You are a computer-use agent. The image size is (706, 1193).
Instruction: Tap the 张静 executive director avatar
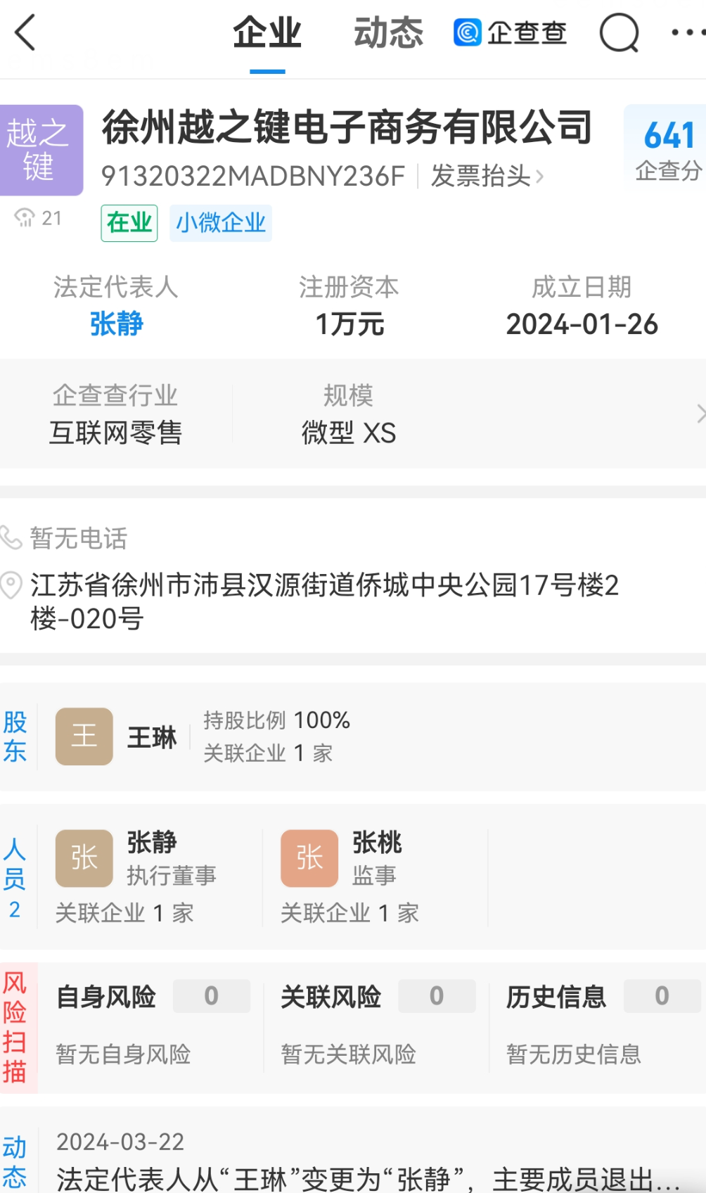click(84, 857)
